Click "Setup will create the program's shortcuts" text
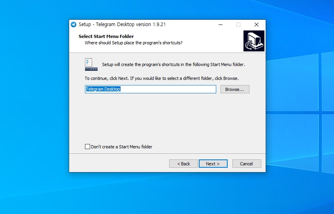Screen dimensions: 334x214 pyautogui.click(x=174, y=64)
